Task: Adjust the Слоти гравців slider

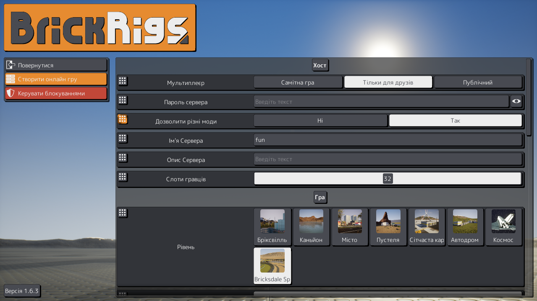Action: coord(388,179)
